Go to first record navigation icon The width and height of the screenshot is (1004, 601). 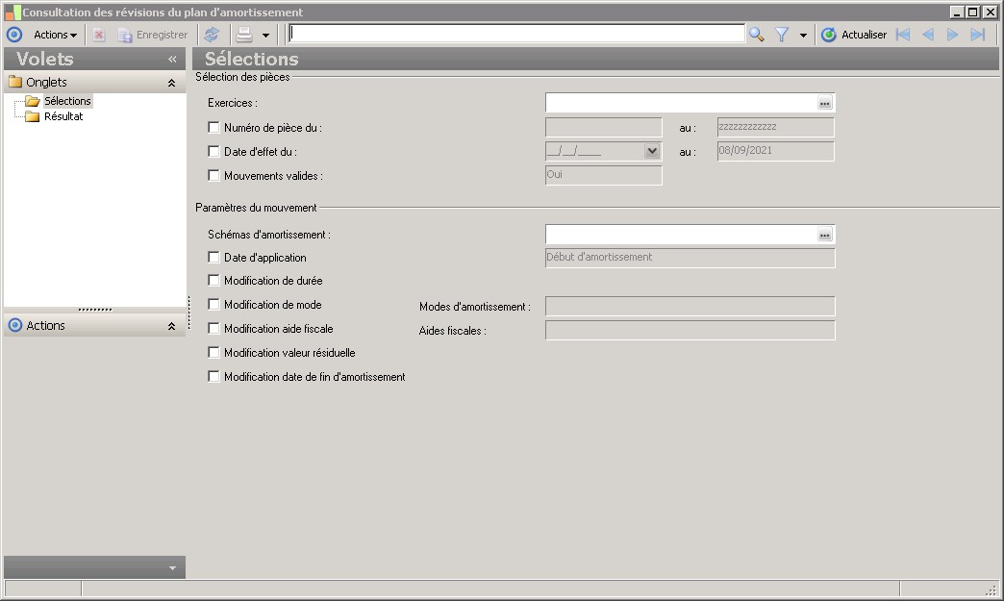pyautogui.click(x=903, y=35)
